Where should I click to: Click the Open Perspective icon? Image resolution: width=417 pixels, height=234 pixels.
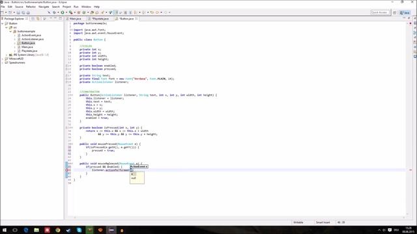[395, 12]
